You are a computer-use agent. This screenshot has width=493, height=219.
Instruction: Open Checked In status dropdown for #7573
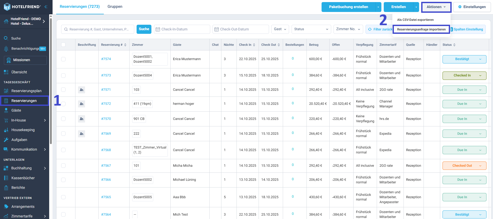coord(464,75)
